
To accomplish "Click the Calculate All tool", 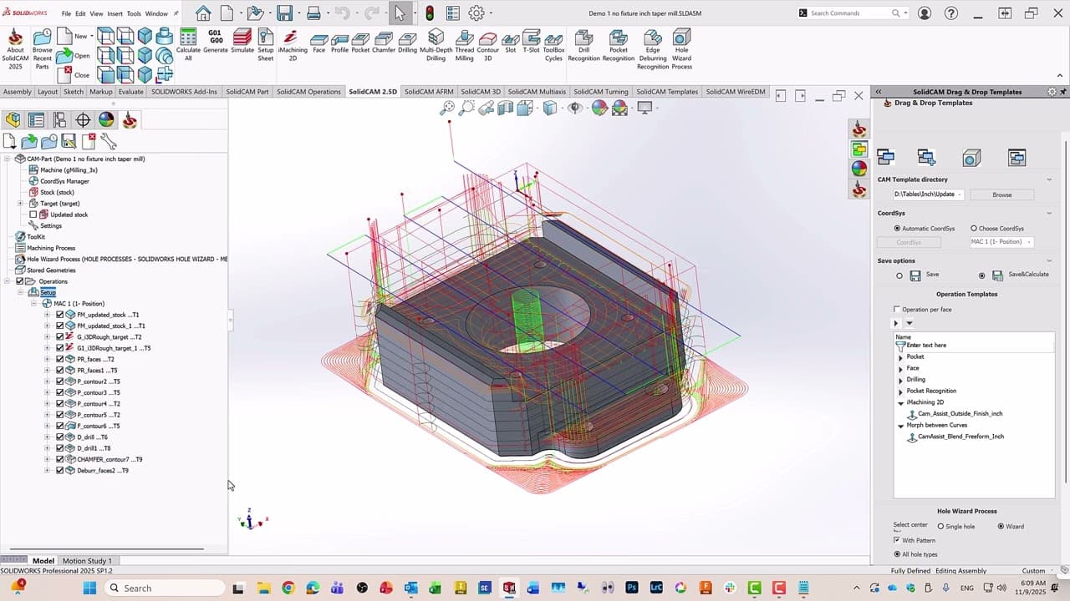I will [x=188, y=45].
